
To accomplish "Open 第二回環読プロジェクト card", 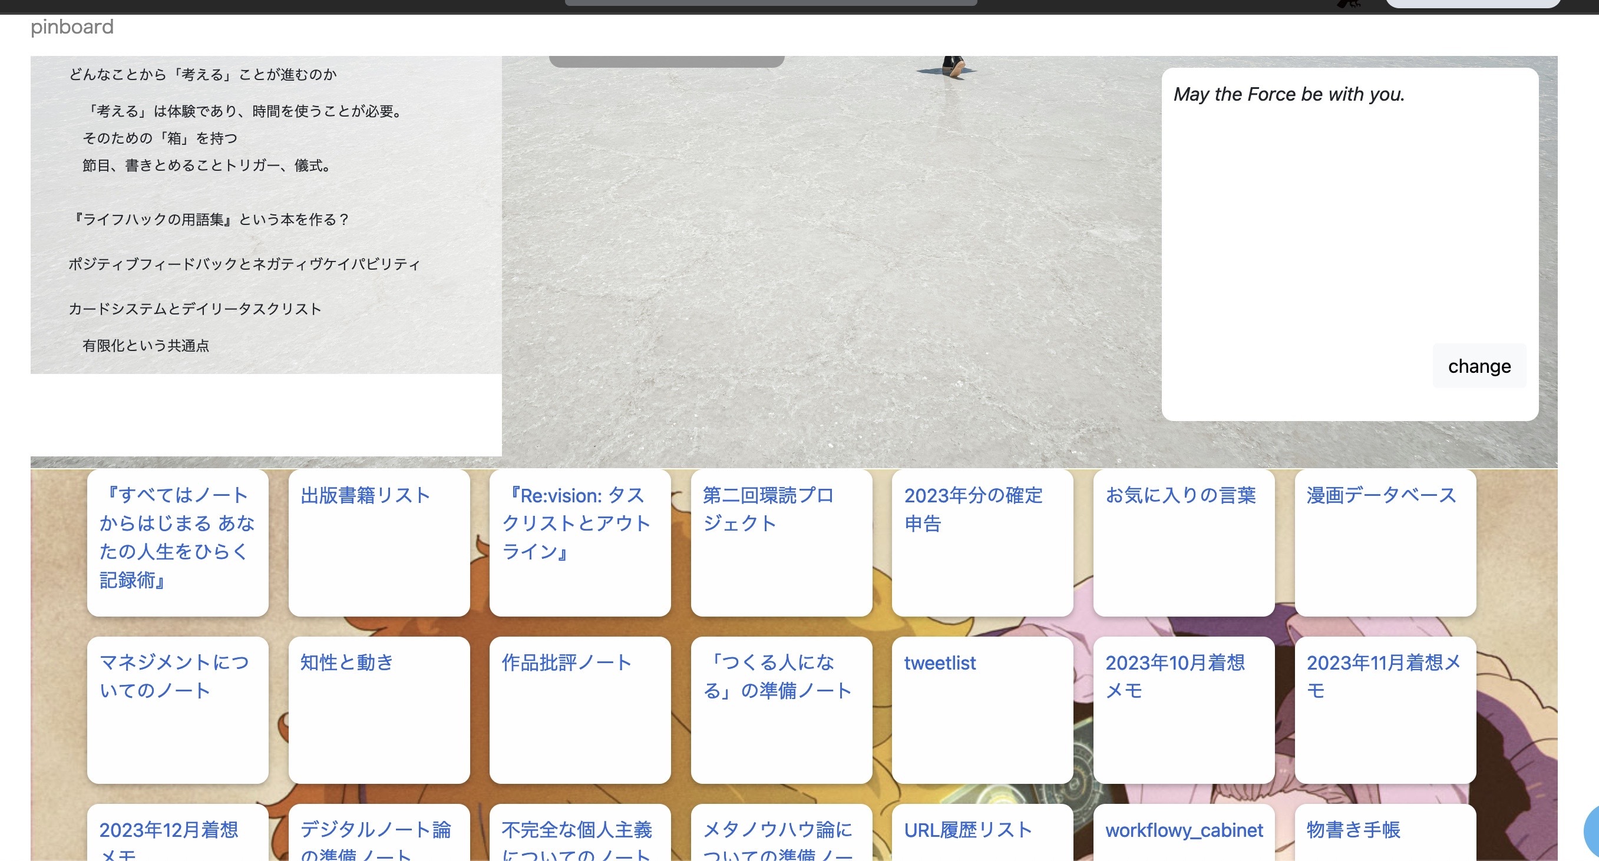I will point(767,509).
